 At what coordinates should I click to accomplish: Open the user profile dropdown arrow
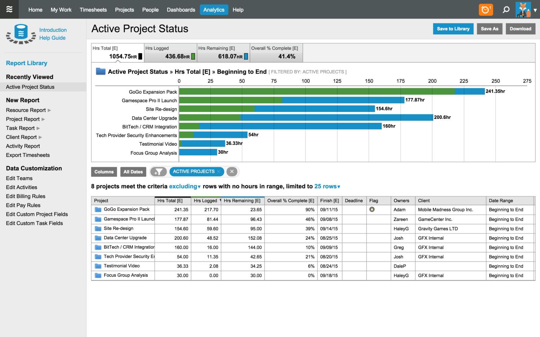tap(535, 10)
